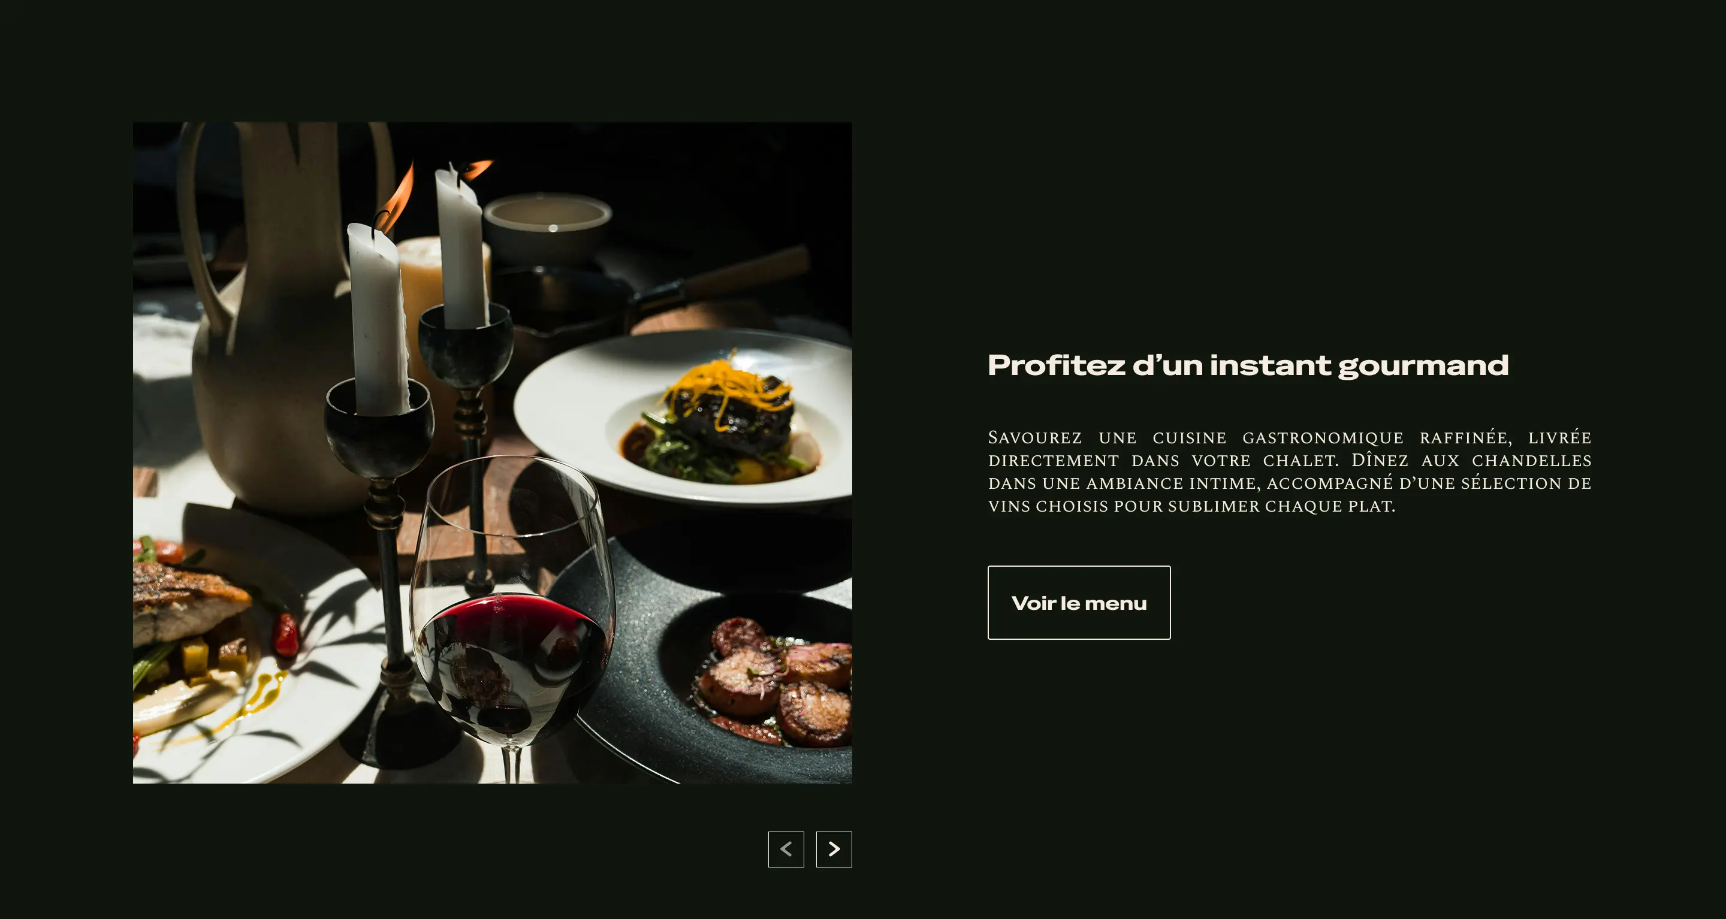Click the candlelit dinner photo

click(x=493, y=452)
